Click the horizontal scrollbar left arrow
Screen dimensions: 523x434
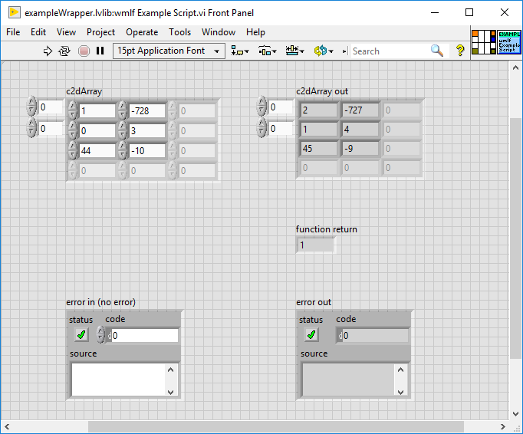coord(7,426)
